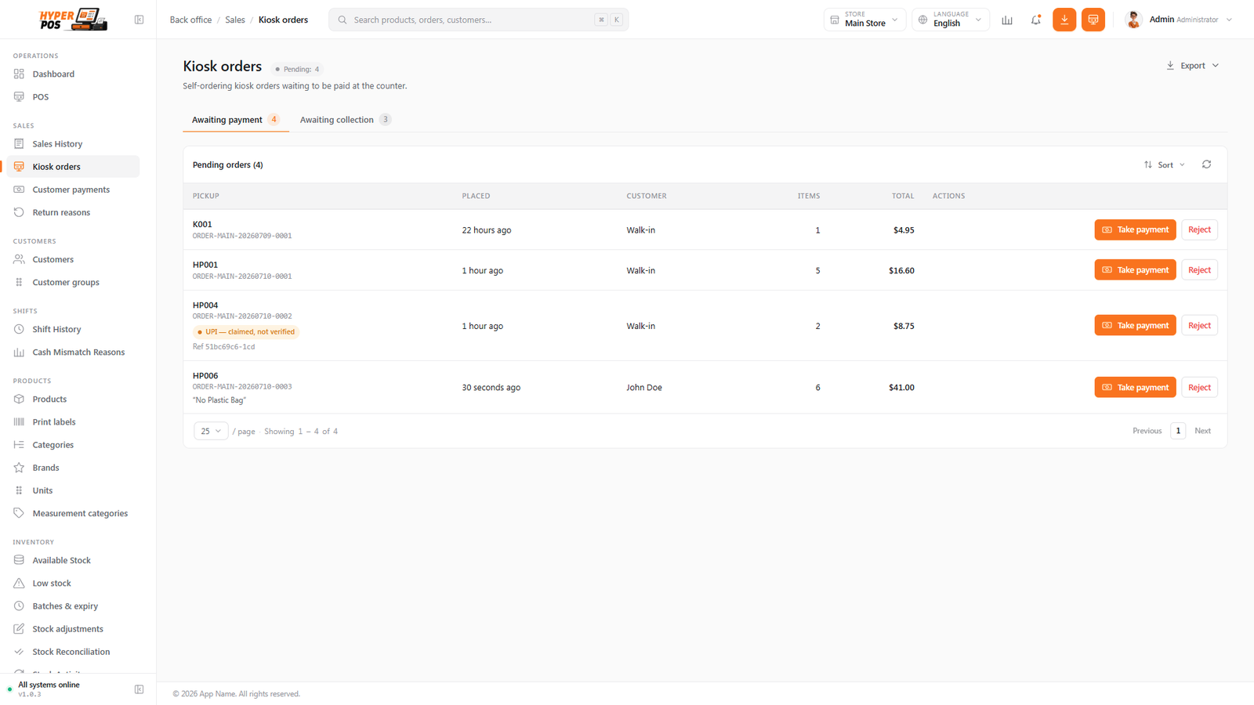Open the Store selector dropdown
The height and width of the screenshot is (705, 1254).
click(864, 20)
